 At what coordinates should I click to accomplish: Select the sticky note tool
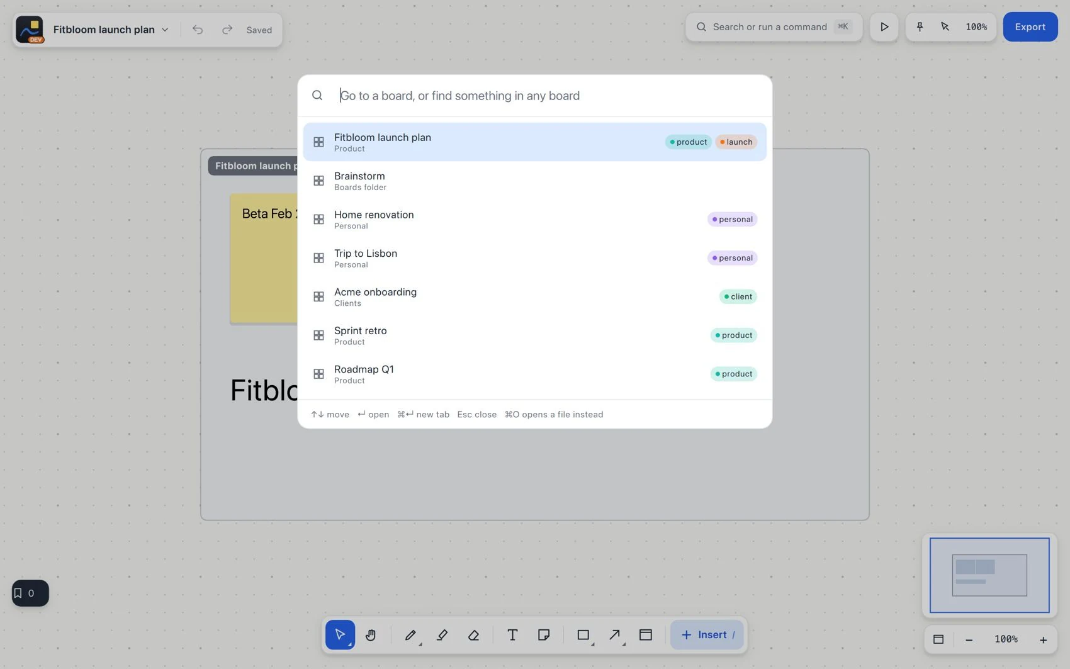(x=544, y=634)
